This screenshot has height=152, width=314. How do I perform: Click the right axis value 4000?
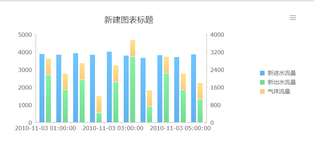tap(217, 35)
